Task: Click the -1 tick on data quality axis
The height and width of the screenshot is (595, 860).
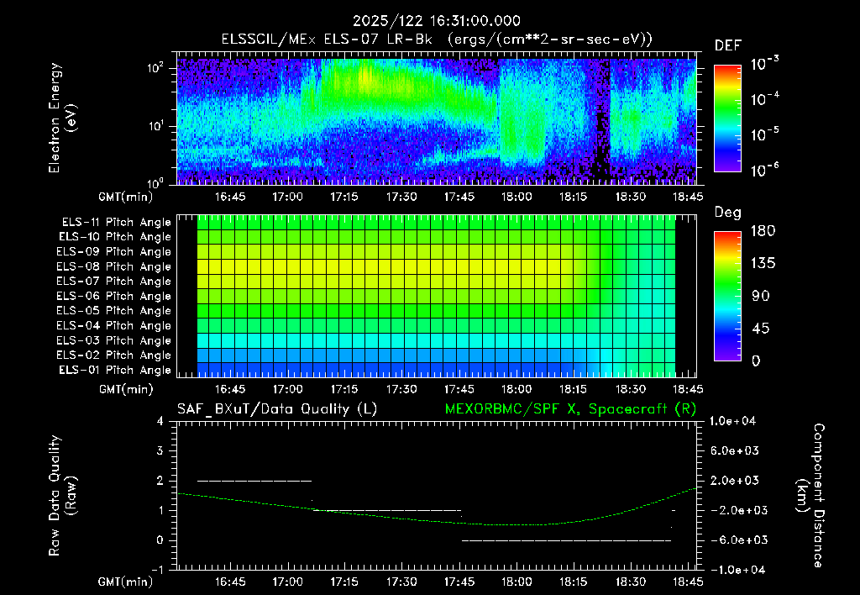Action: tap(157, 570)
